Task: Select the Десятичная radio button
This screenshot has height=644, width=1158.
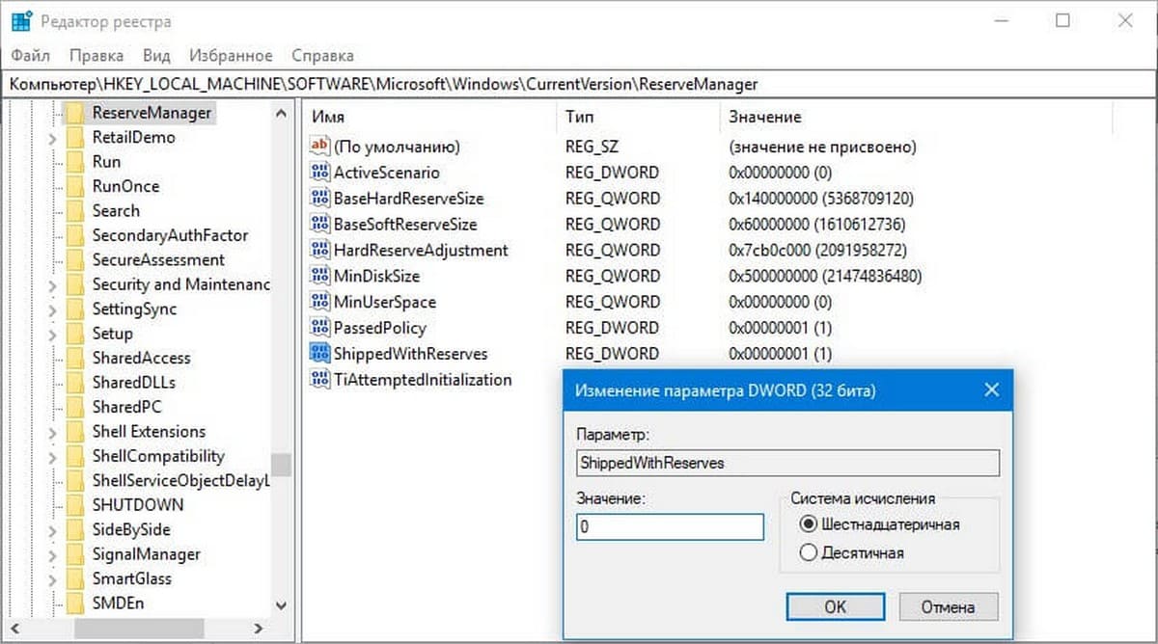Action: 808,552
